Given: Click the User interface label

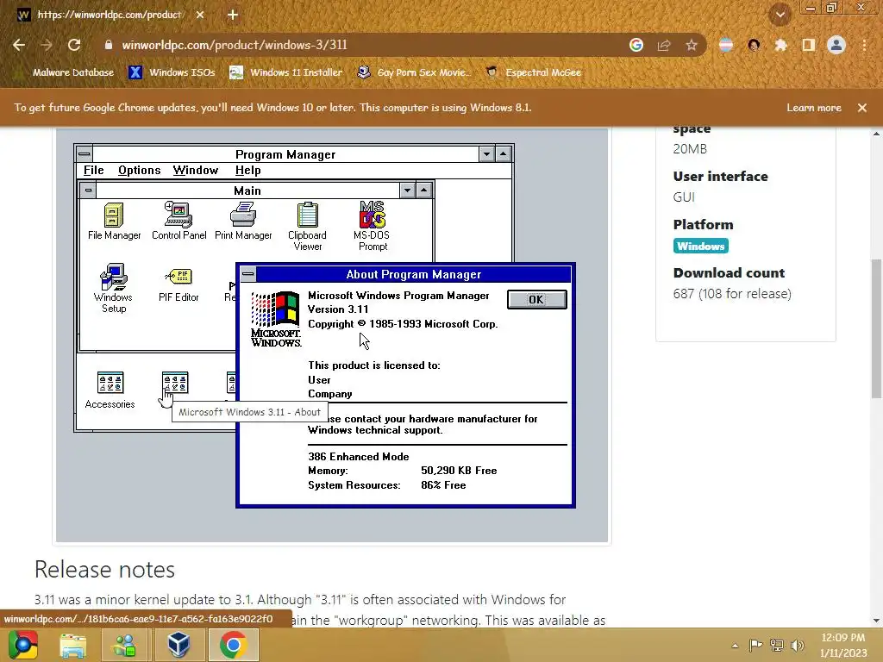Looking at the screenshot, I should tap(720, 176).
